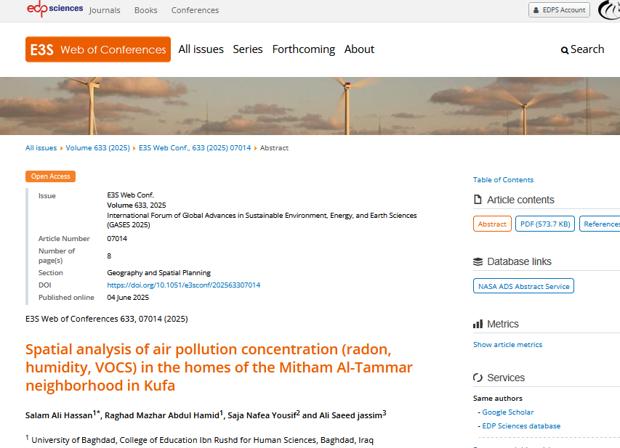This screenshot has height=448, width=620.
Task: Click the Metrics bar chart icon
Action: point(478,324)
